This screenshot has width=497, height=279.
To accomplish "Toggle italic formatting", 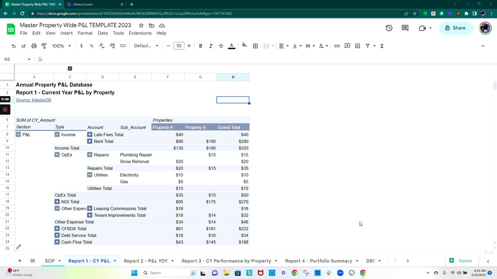I will click(211, 46).
